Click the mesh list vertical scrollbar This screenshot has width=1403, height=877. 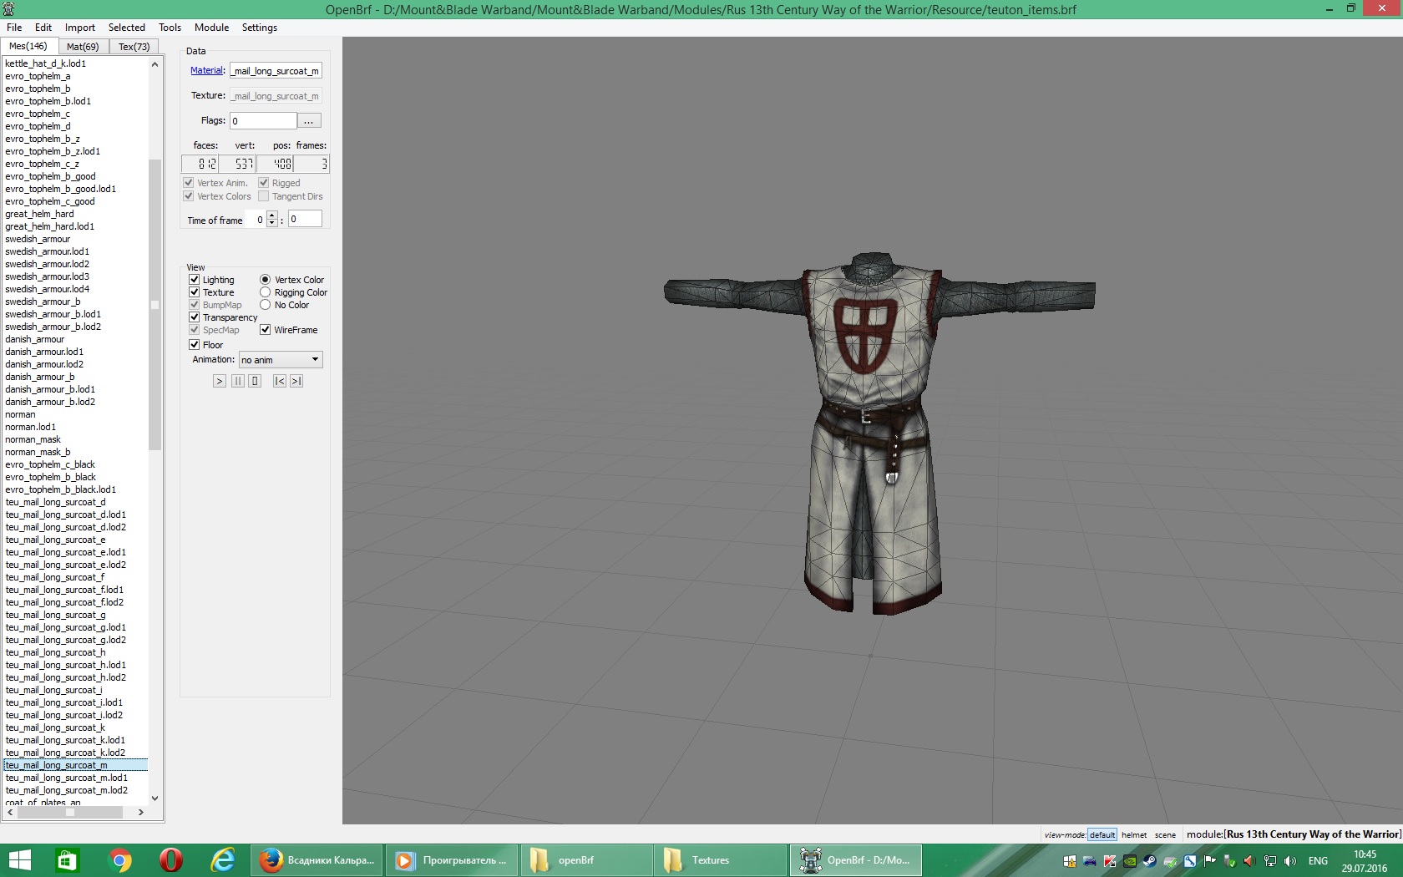click(x=154, y=305)
